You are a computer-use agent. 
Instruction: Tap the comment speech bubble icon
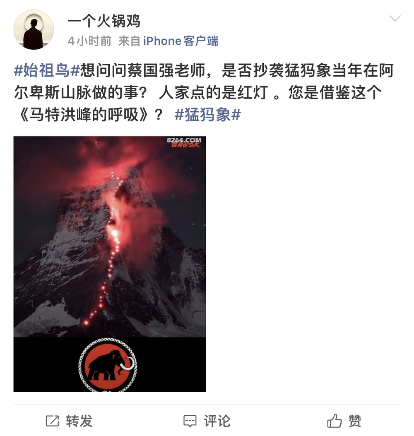tap(190, 421)
